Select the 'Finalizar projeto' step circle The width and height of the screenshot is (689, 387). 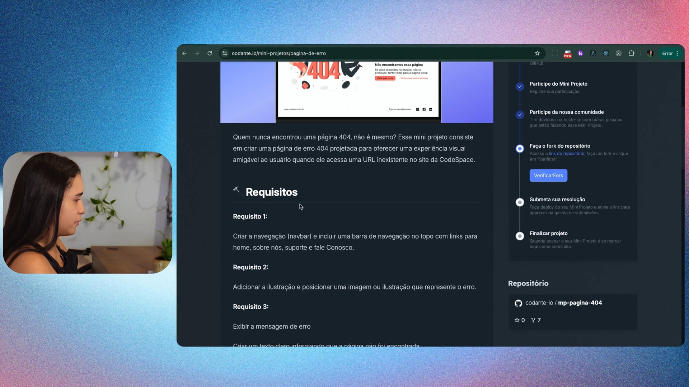coord(520,236)
